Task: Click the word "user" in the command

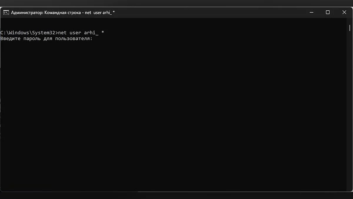Action: point(75,33)
